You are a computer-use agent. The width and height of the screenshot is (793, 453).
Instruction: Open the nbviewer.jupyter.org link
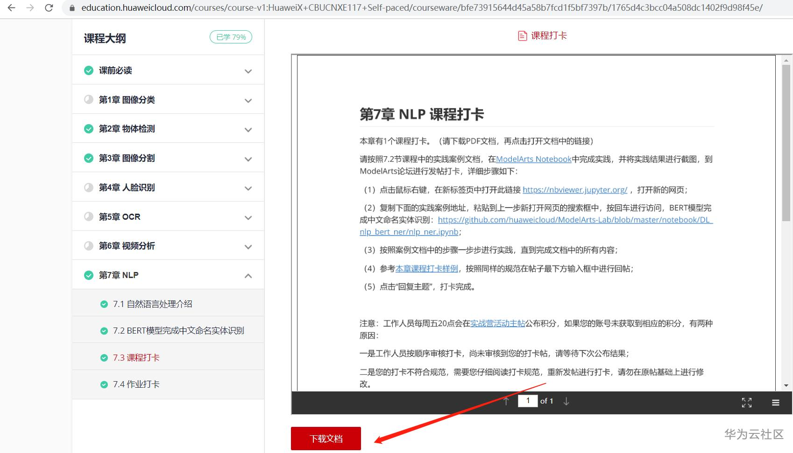[x=575, y=190]
